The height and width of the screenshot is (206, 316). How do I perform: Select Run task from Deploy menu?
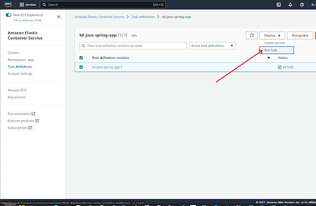[276, 50]
